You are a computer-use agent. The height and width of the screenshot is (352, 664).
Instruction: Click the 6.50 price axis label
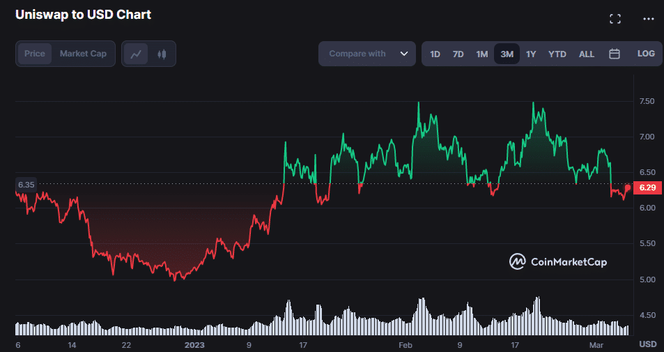(646, 172)
